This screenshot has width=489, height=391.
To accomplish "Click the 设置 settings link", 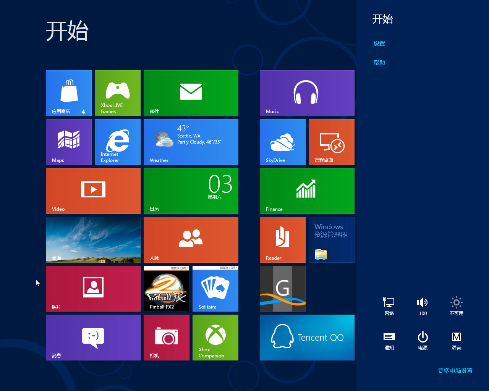I will pyautogui.click(x=379, y=44).
